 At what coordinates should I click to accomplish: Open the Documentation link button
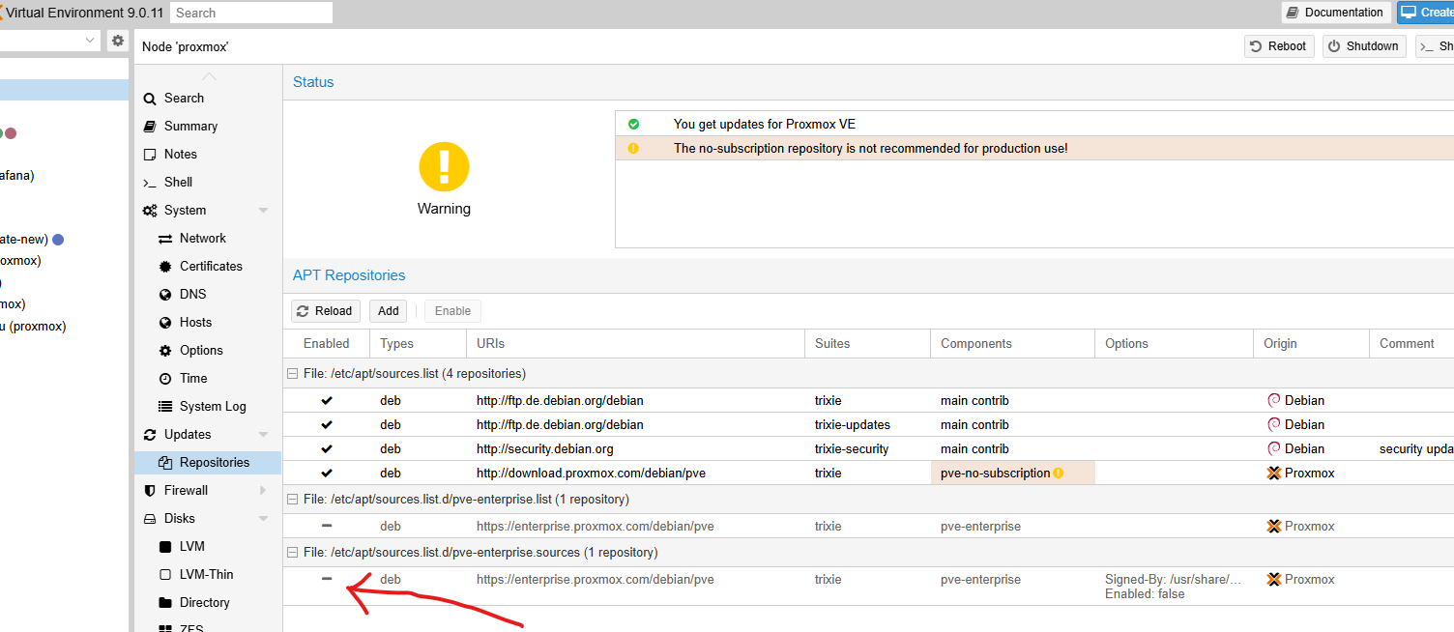click(1336, 13)
